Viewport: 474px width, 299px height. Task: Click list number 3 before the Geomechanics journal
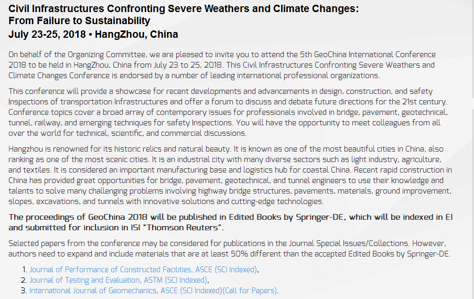click(24, 291)
